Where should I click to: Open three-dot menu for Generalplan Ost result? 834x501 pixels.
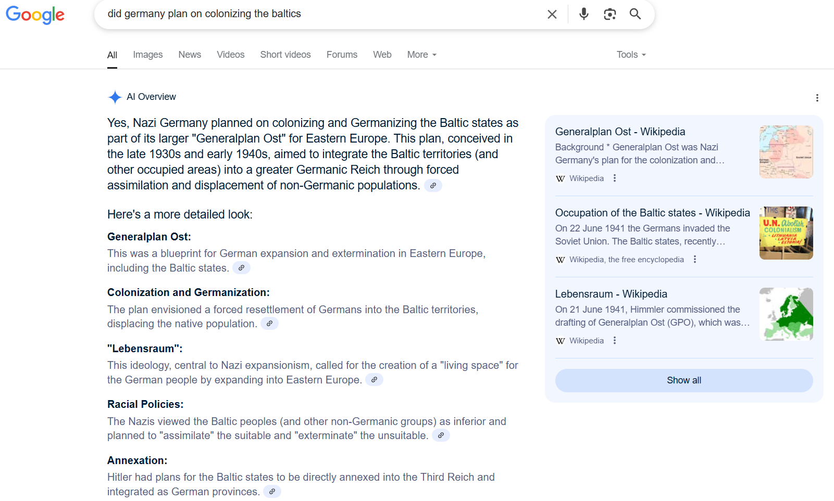point(615,178)
